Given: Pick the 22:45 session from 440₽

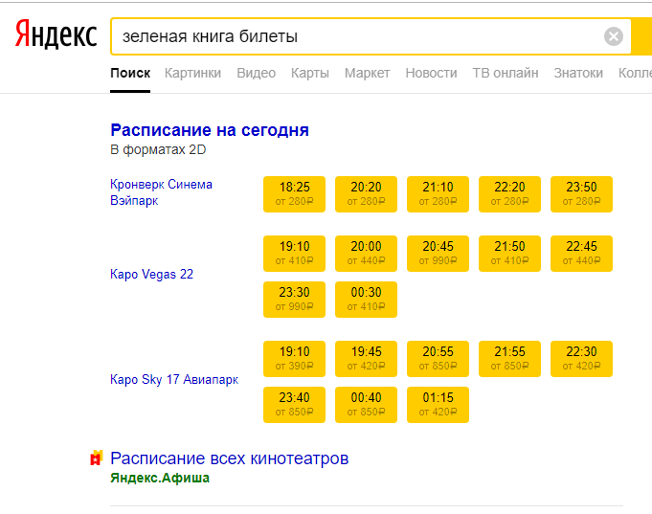Looking at the screenshot, I should [x=582, y=254].
